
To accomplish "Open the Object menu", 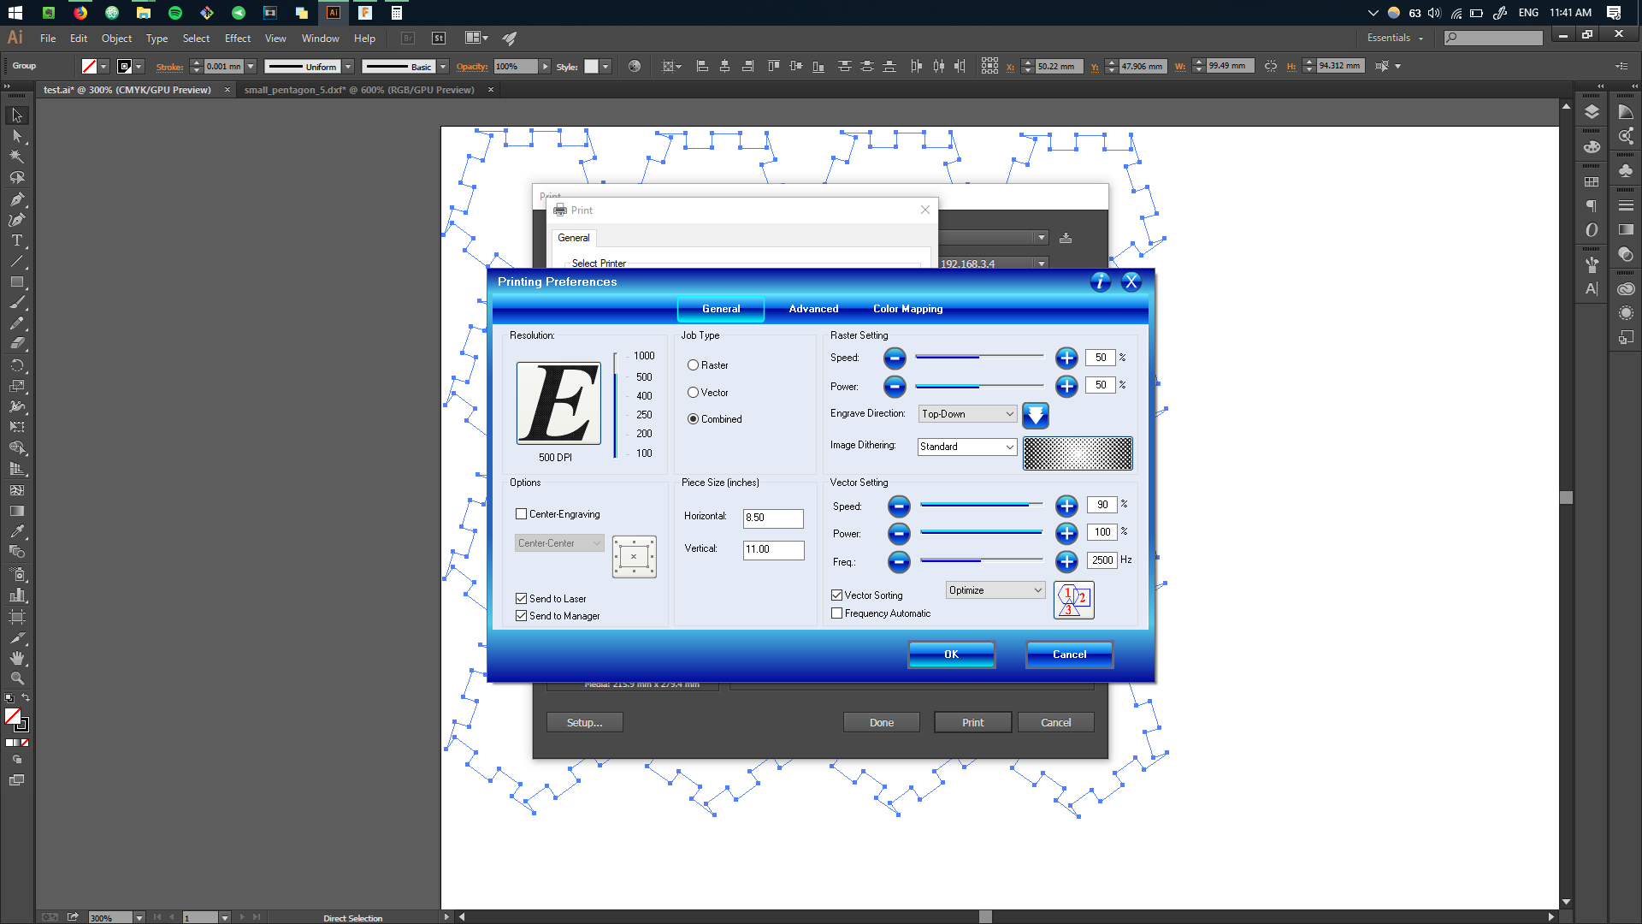I will coord(116,38).
